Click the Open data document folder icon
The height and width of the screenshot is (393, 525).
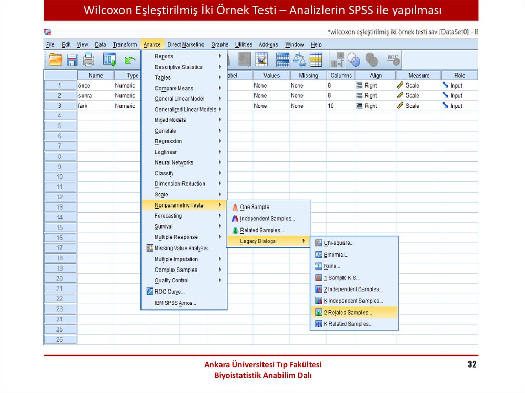point(55,60)
